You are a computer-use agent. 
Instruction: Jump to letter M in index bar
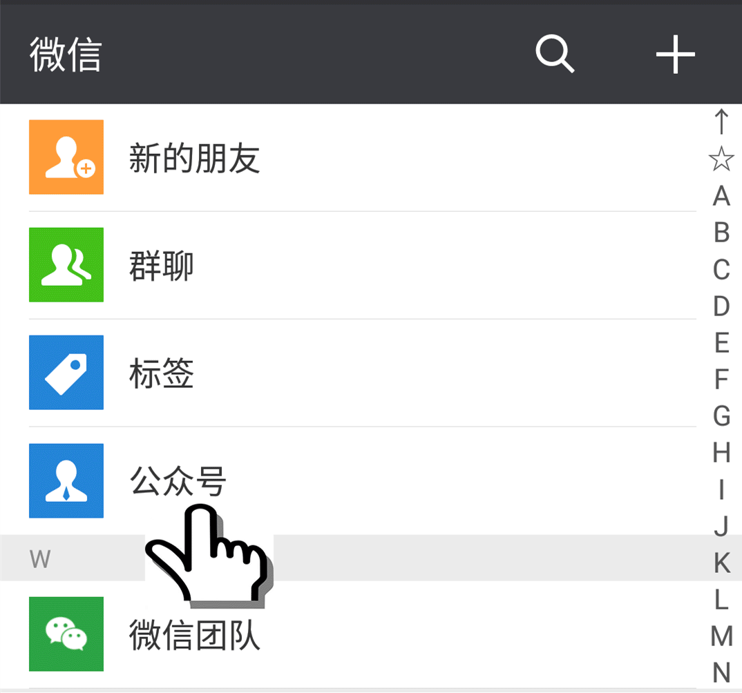click(x=721, y=636)
